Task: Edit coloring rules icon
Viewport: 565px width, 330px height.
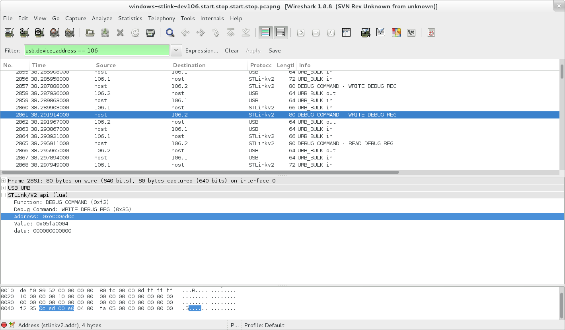Action: (396, 33)
